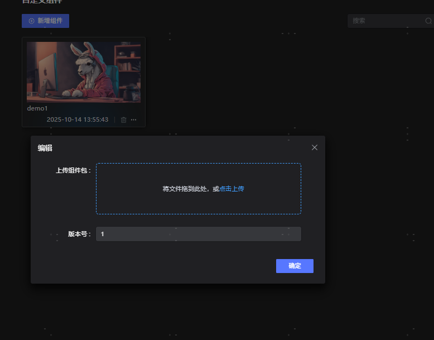Click the magnifier search icon

tap(428, 21)
